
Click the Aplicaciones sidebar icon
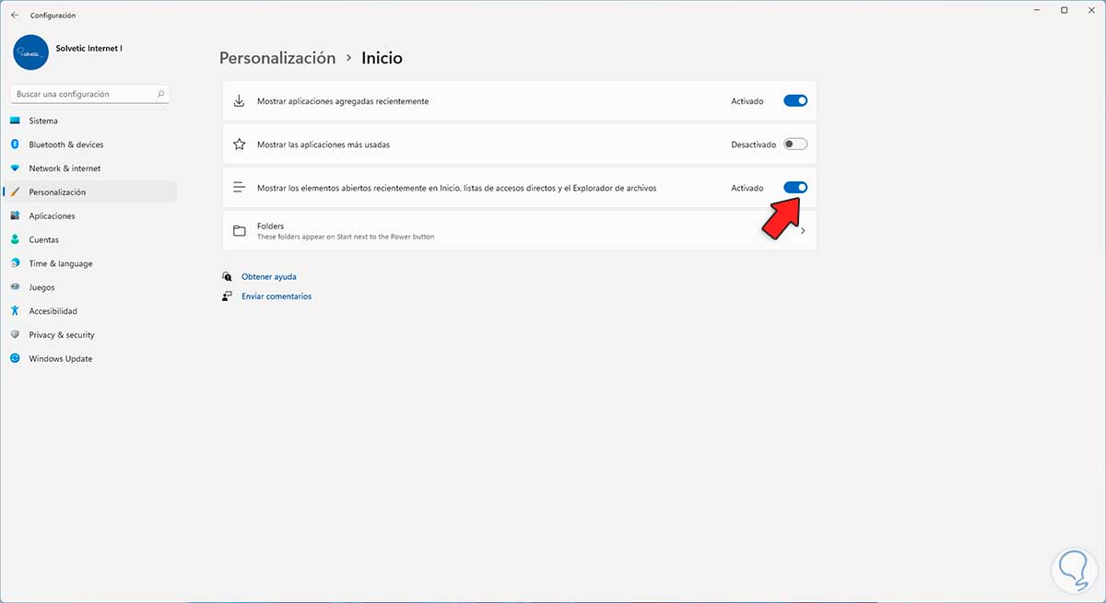(x=15, y=216)
